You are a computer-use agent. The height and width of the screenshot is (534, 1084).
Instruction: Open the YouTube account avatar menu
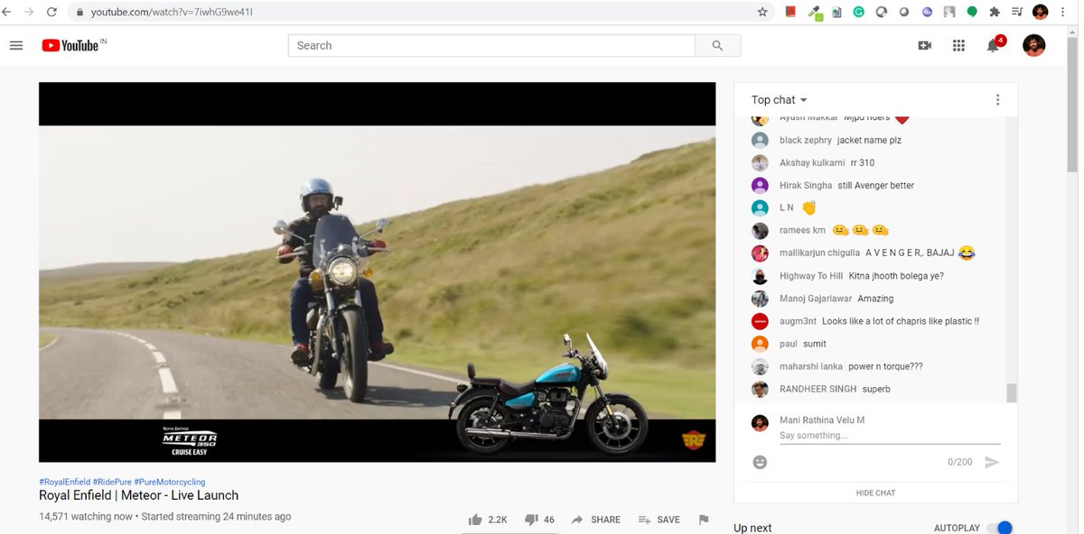1033,45
